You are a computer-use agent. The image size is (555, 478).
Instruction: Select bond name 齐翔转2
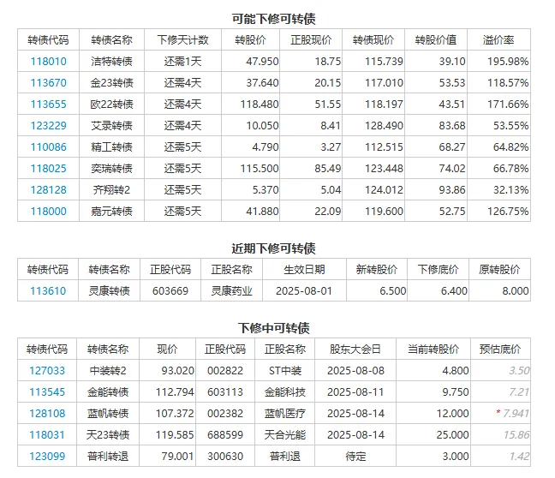(x=112, y=190)
